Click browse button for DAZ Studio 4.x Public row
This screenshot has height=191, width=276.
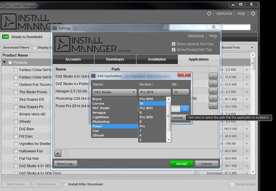[x=213, y=84]
